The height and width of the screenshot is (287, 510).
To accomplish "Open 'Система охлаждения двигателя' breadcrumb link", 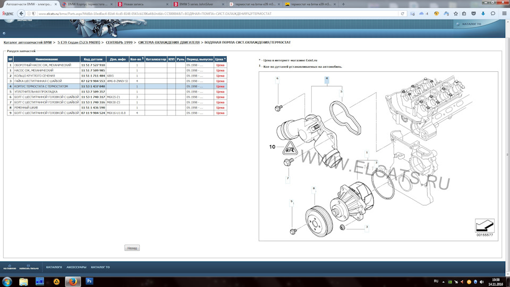I will pyautogui.click(x=169, y=42).
